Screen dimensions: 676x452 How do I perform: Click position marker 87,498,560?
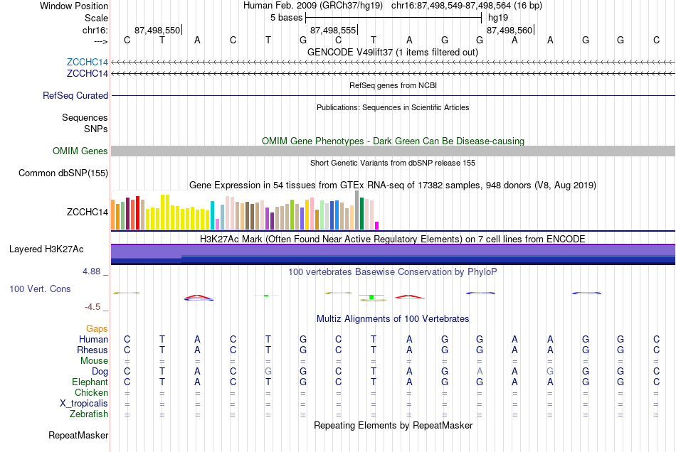click(509, 30)
